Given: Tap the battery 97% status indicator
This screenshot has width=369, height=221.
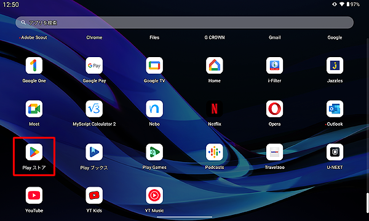Looking at the screenshot, I should 353,4.
